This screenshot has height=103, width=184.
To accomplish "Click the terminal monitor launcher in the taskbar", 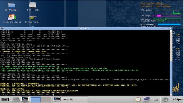I will pos(25,100).
